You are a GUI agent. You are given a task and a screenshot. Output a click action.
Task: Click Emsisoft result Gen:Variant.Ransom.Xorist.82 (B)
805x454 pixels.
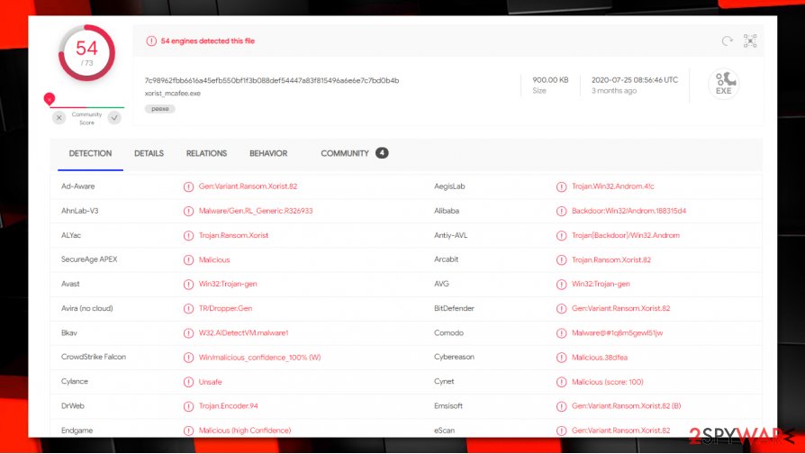click(x=627, y=406)
